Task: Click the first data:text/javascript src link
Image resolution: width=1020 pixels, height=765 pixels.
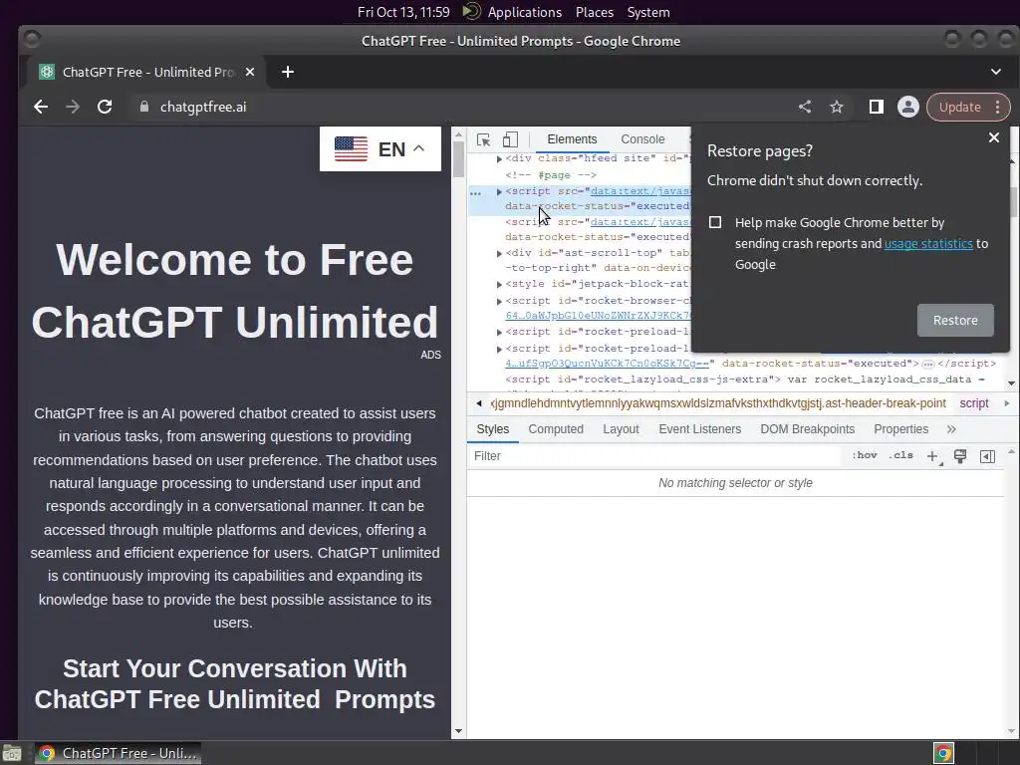Action: click(639, 191)
